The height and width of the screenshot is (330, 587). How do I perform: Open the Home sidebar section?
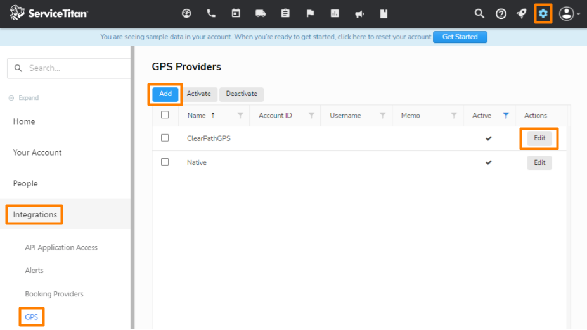point(24,122)
